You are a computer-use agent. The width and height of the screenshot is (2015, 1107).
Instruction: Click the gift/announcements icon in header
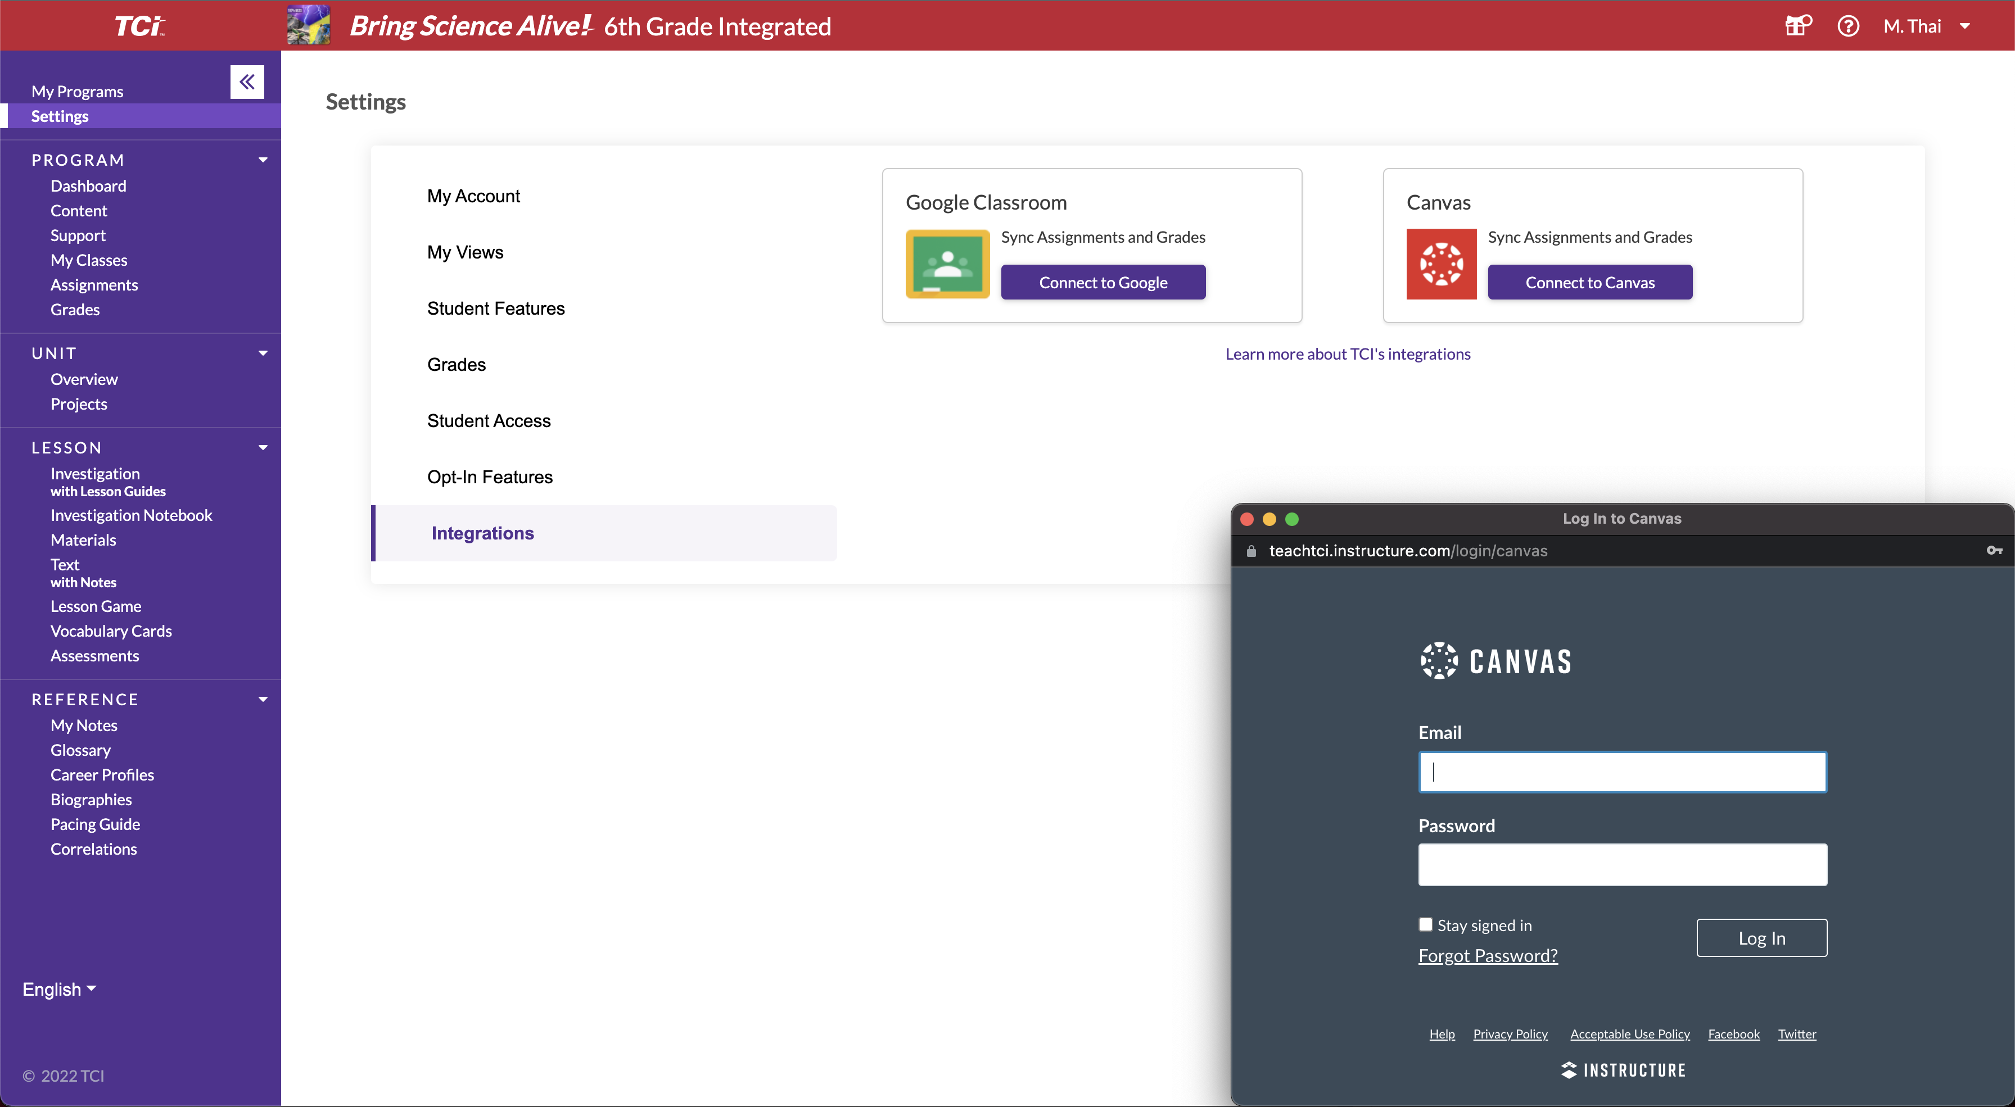[x=1797, y=26]
